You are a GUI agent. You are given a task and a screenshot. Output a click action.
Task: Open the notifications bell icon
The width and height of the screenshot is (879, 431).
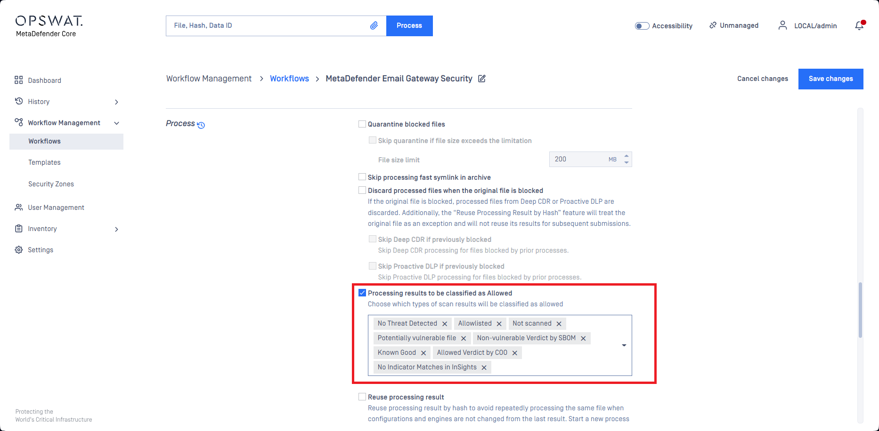pos(860,25)
